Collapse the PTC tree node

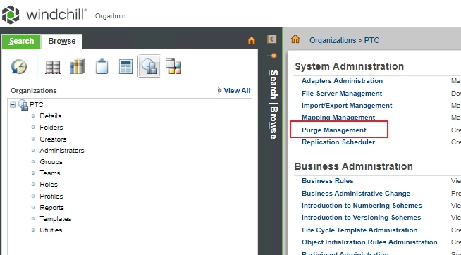click(13, 104)
